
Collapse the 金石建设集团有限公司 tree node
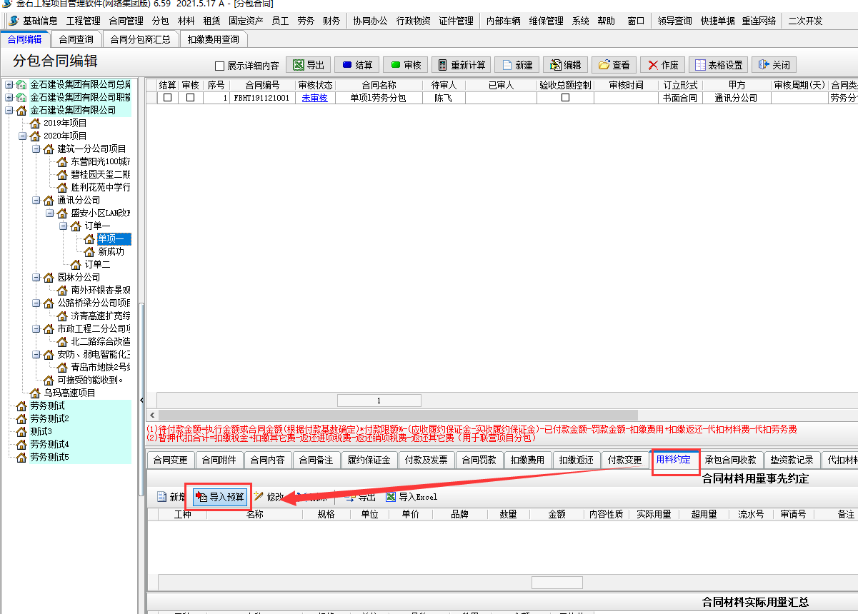[x=9, y=110]
